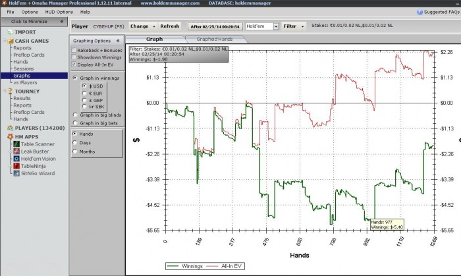Choose Hands as the x-axis unit
This screenshot has height=276, width=461.
(74, 134)
